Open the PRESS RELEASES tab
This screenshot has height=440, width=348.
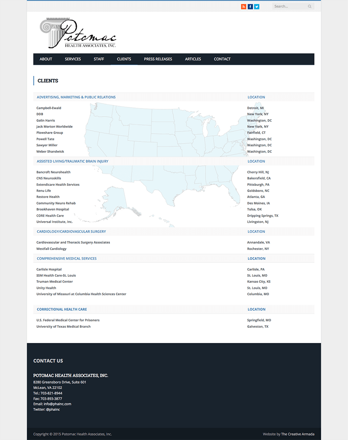[158, 59]
